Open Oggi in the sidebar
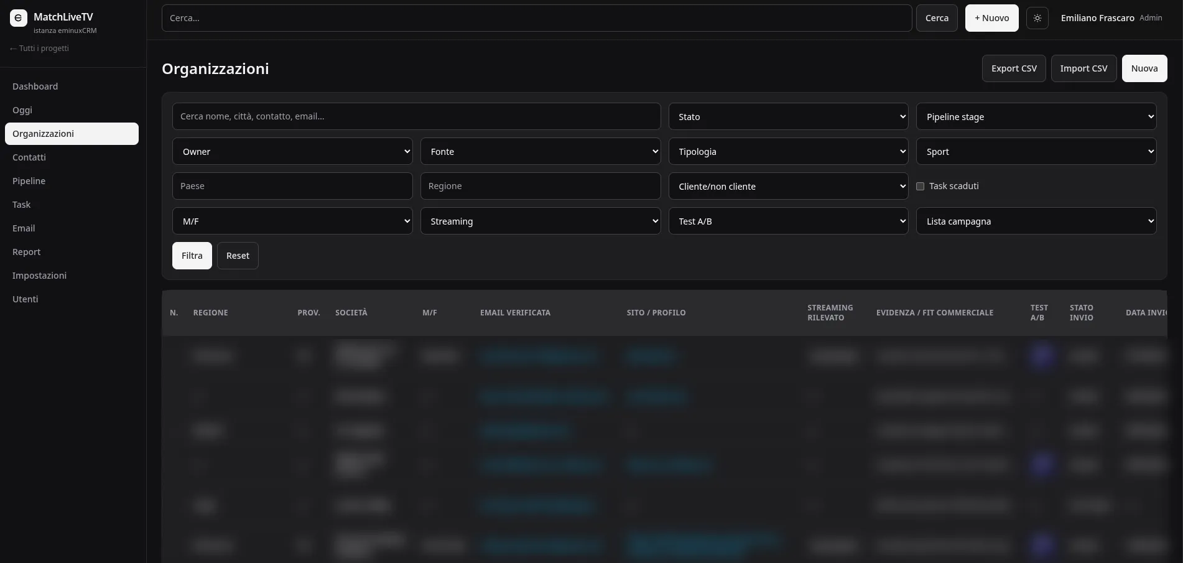 (72, 110)
